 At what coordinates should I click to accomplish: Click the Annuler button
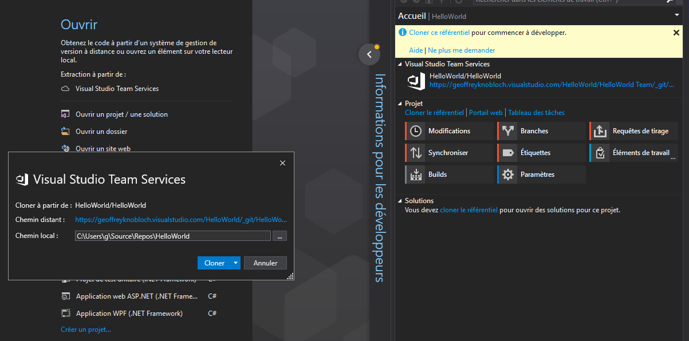(x=265, y=263)
